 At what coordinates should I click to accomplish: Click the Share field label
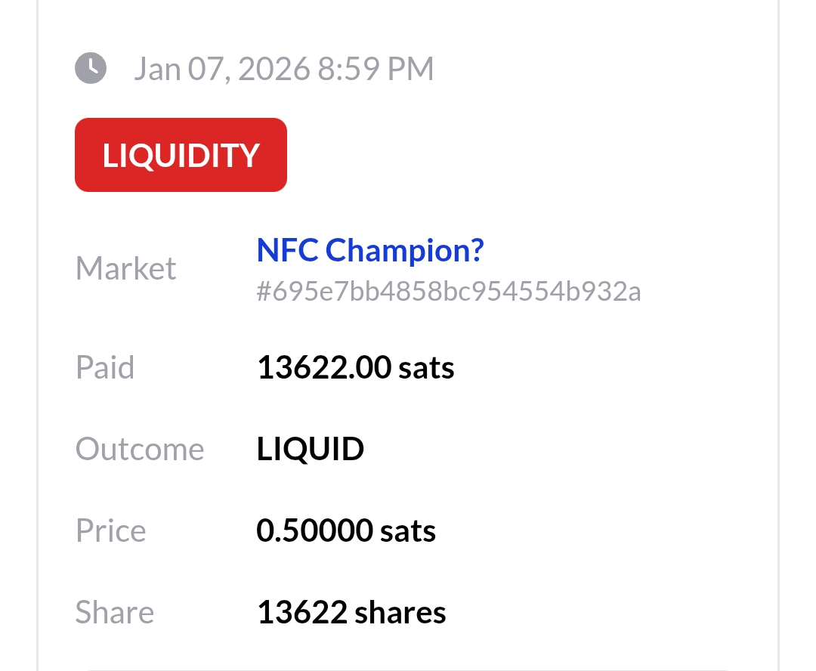pos(114,612)
